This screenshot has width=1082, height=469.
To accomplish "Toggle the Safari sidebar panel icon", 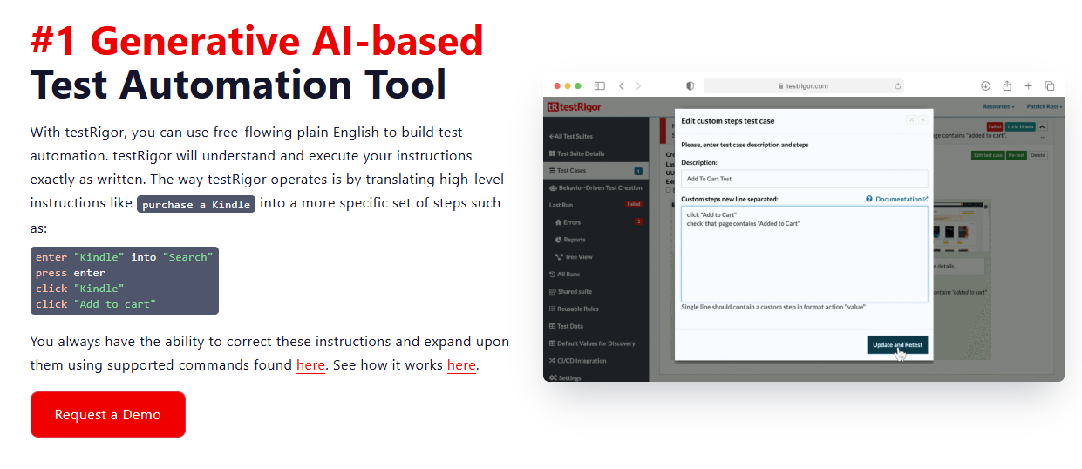I will click(600, 86).
